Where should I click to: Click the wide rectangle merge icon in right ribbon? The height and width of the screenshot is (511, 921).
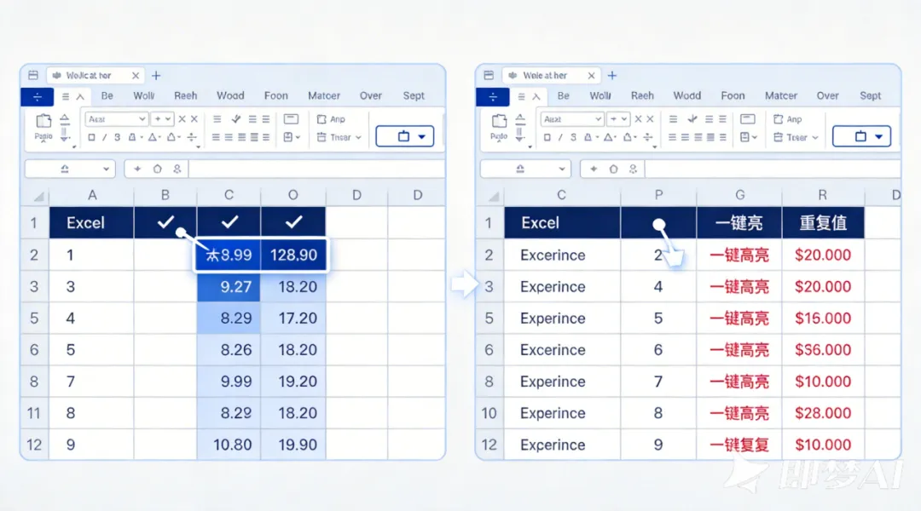(x=747, y=119)
